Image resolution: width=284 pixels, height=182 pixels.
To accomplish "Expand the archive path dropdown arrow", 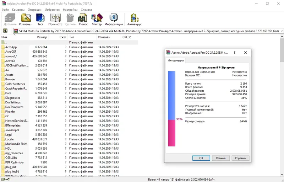I will point(282,31).
